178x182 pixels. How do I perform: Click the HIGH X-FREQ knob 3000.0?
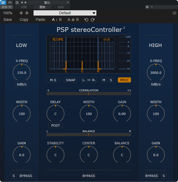156,73
